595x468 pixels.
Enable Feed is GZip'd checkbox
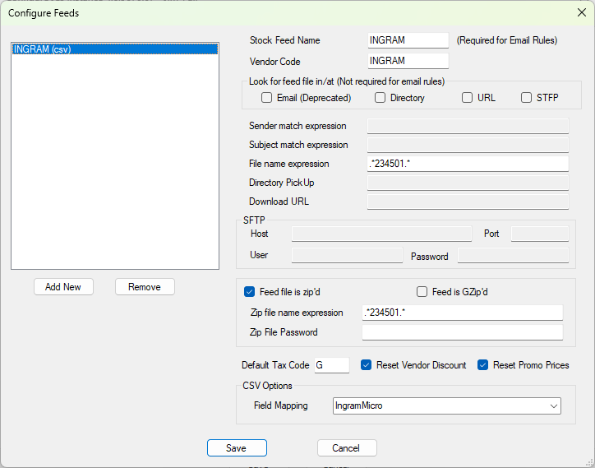422,292
